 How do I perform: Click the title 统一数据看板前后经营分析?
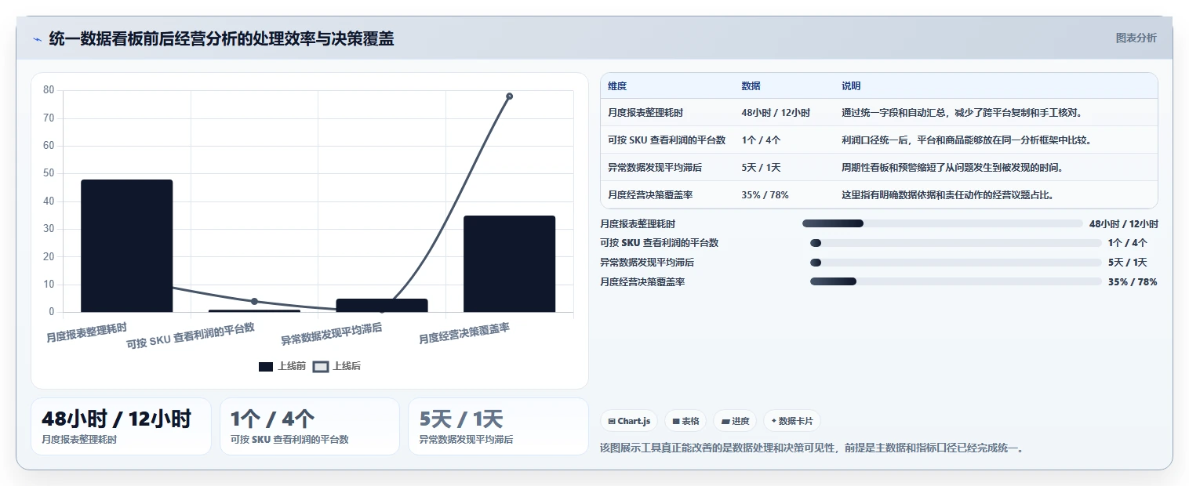[221, 38]
